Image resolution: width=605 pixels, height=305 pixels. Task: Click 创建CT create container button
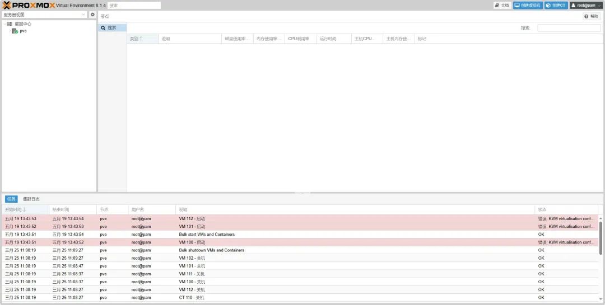click(556, 5)
